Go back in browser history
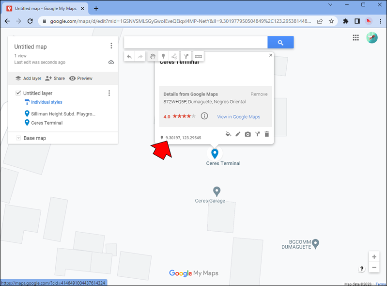This screenshot has height=286, width=387. [7, 21]
